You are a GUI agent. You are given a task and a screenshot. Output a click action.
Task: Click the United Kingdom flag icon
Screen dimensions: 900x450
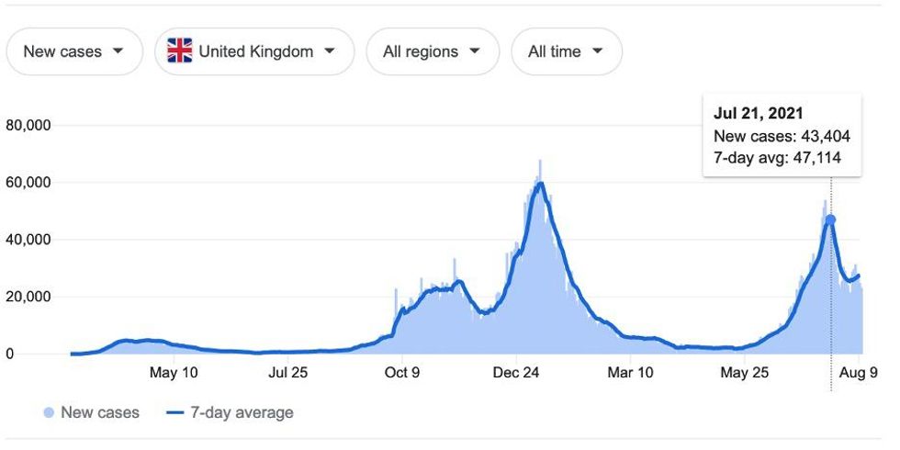179,51
